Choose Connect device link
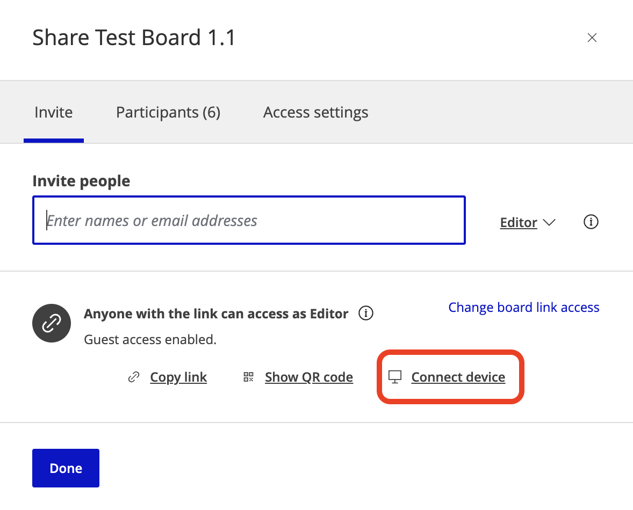The image size is (633, 510). (458, 377)
